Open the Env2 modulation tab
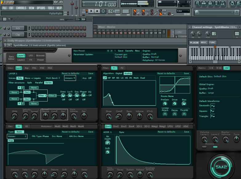The height and width of the screenshot is (179, 241). (x=116, y=126)
